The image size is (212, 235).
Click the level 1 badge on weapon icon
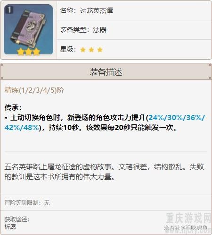(9, 10)
